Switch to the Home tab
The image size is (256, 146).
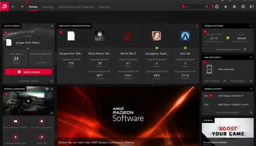pos(33,7)
